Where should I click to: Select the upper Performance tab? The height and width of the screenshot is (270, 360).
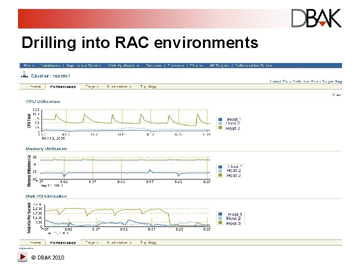[63, 87]
